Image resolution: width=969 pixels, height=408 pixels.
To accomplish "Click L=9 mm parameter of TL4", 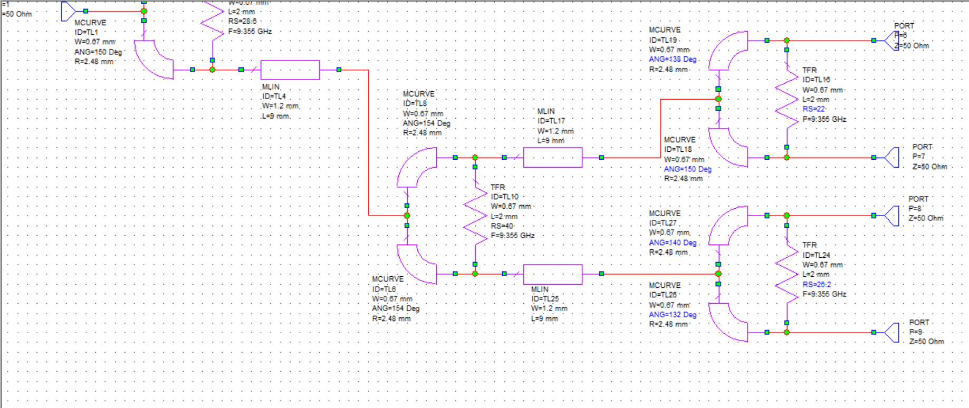I will (x=275, y=116).
